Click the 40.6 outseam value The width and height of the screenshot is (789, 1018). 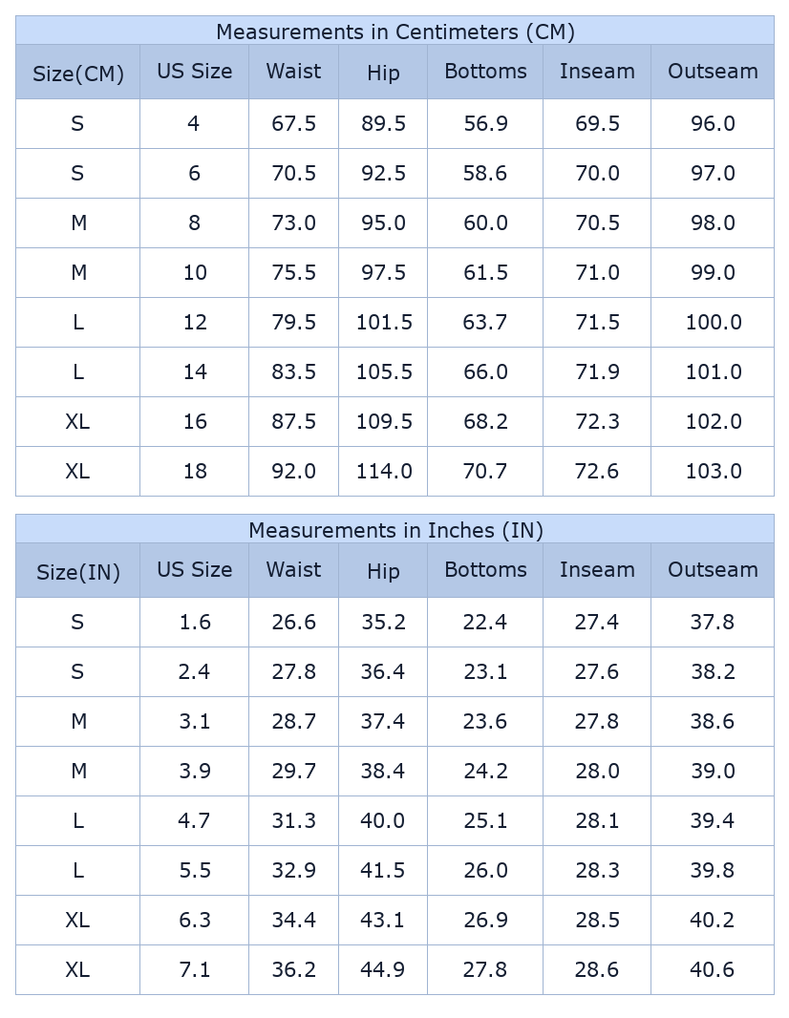[713, 970]
